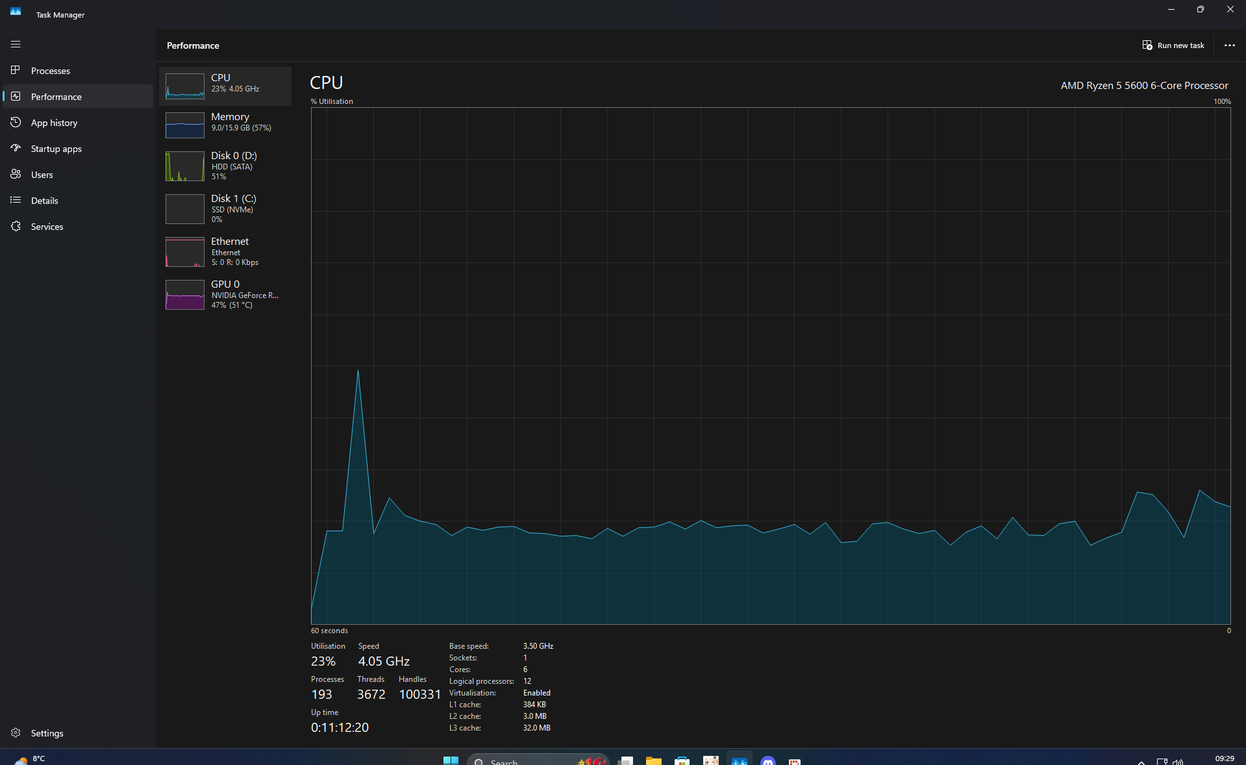
Task: Open the Services puzzle icon
Action: click(x=16, y=226)
